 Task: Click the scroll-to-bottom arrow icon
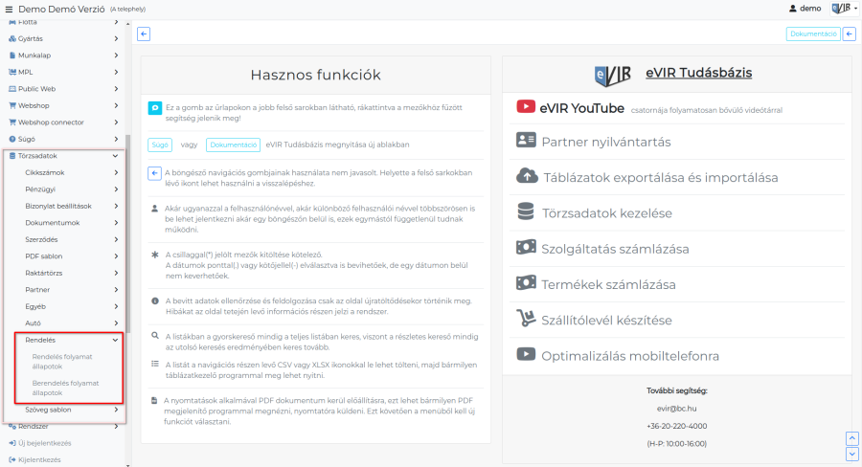[x=851, y=454]
